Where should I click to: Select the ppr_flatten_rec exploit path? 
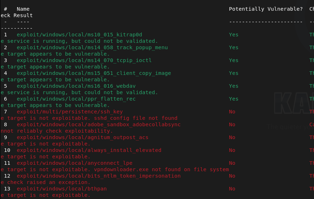[x=76, y=99]
